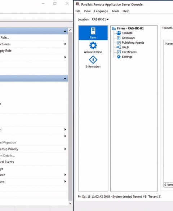Viewport: 173px width, 211px height.
Task: Click the Settings gear icon in tree
Action: 119,57
